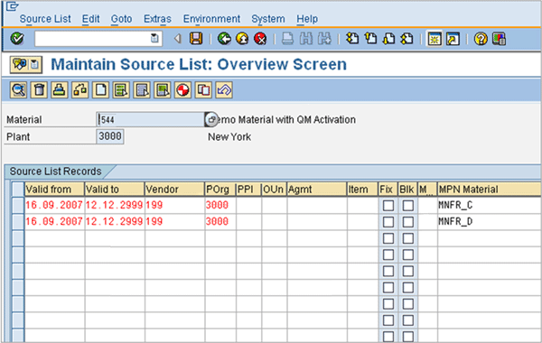Open the Goto menu
Image resolution: width=542 pixels, height=343 pixels.
(x=121, y=19)
